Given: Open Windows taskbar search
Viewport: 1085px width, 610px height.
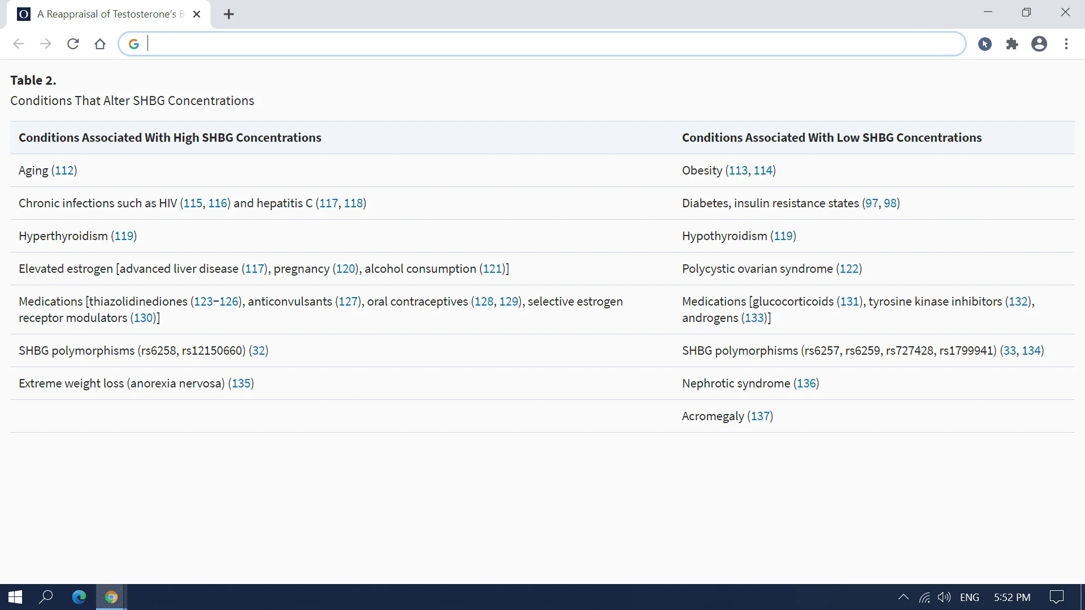Looking at the screenshot, I should point(46,597).
